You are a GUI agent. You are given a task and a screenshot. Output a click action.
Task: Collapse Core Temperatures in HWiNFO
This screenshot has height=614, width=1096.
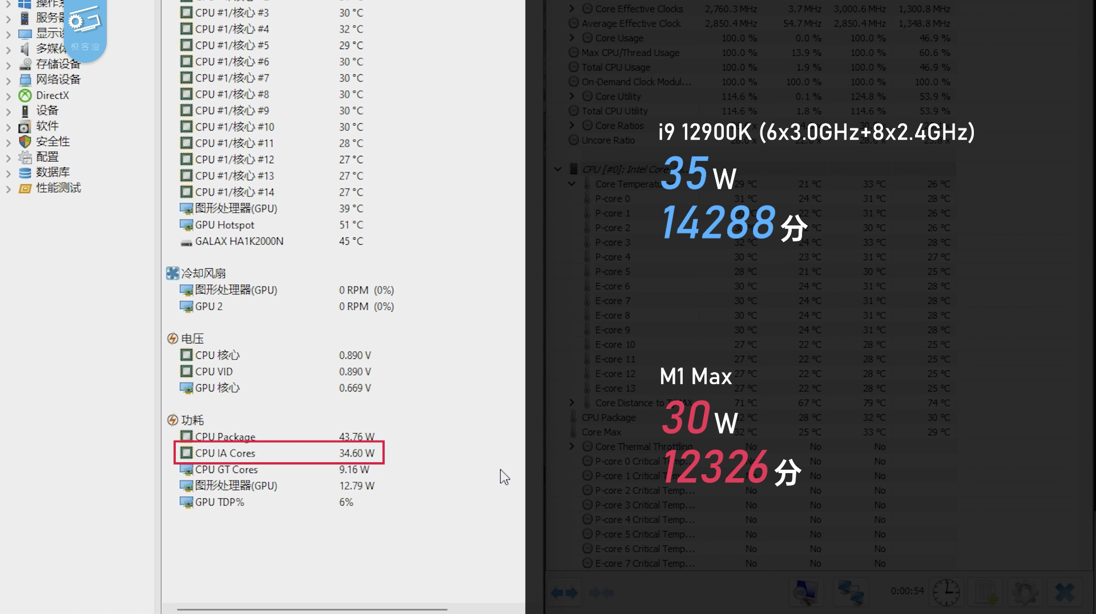(572, 184)
